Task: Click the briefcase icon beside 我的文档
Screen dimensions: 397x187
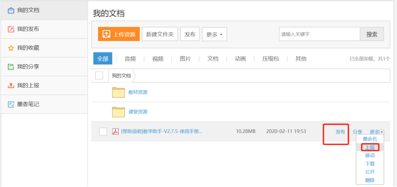Action: pyautogui.click(x=11, y=10)
